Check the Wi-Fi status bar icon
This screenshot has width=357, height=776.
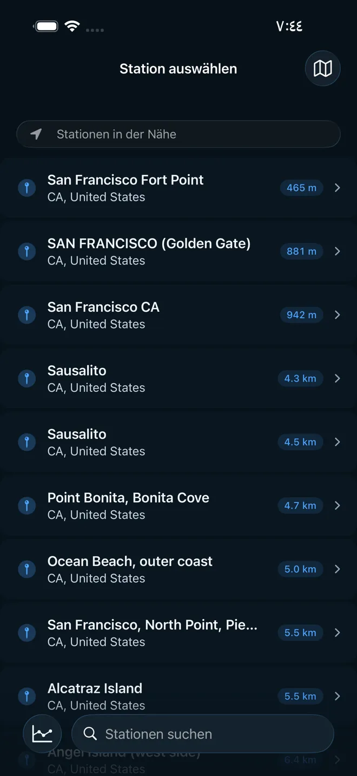pyautogui.click(x=72, y=26)
